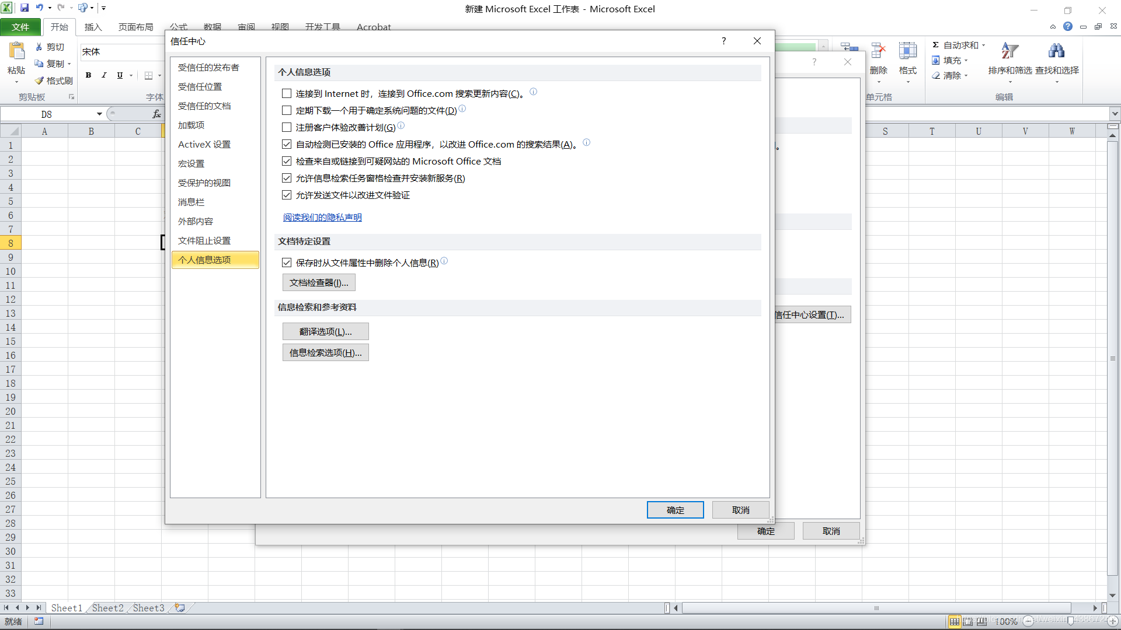Click the Format cells icon

point(907,51)
